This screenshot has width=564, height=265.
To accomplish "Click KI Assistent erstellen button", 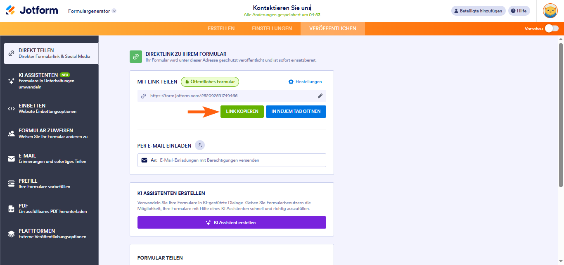I will tap(232, 222).
